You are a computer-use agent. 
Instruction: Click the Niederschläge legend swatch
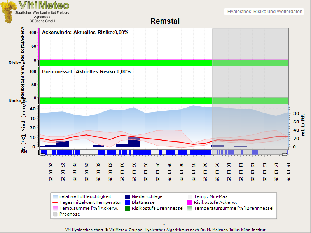(128, 196)
